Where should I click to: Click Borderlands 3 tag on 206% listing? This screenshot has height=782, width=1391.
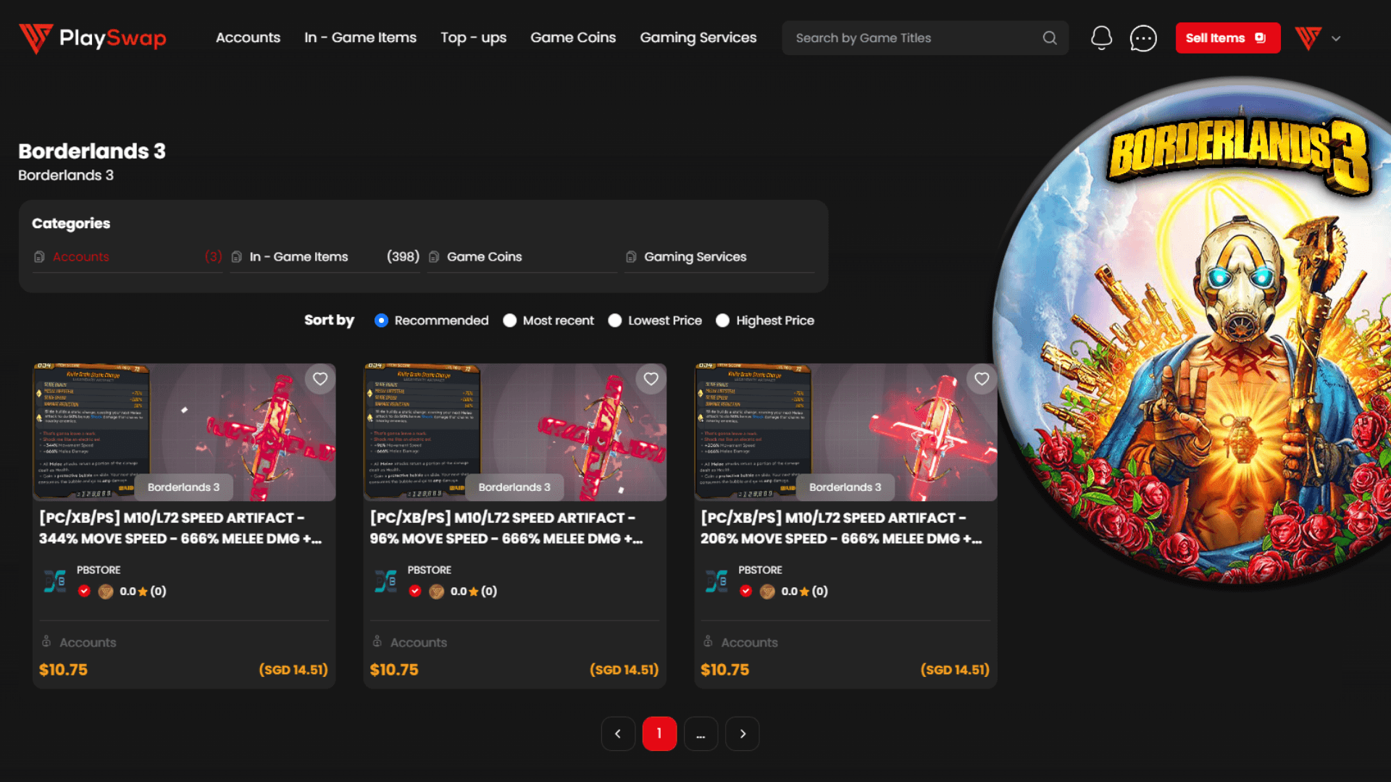(845, 487)
